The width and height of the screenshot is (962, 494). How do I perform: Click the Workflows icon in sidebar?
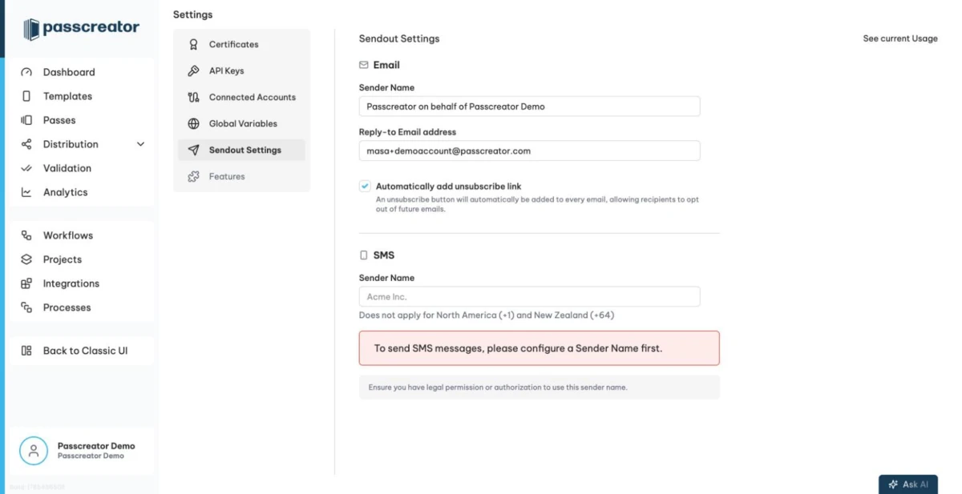tap(26, 235)
